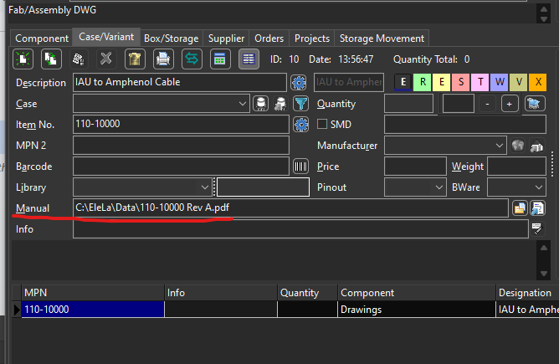Enable the SMD checkbox
The image size is (559, 364).
point(322,125)
